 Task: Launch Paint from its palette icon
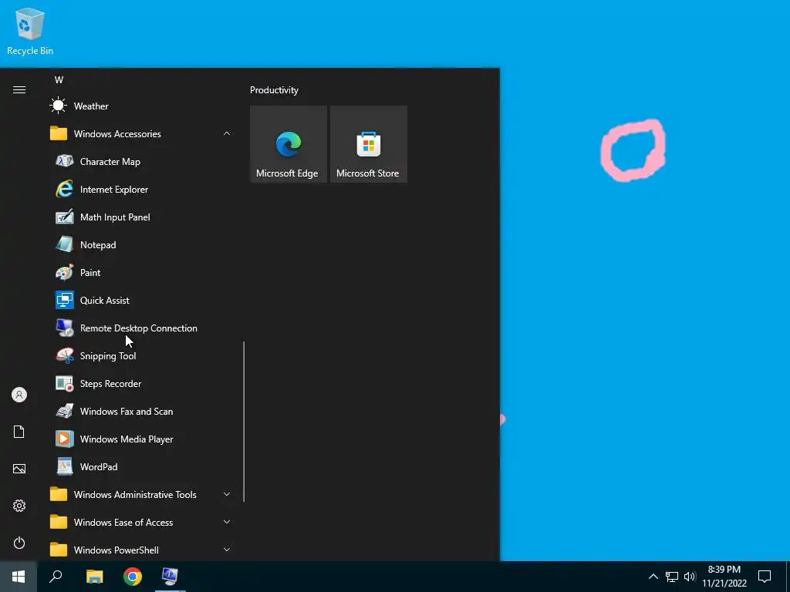click(65, 272)
